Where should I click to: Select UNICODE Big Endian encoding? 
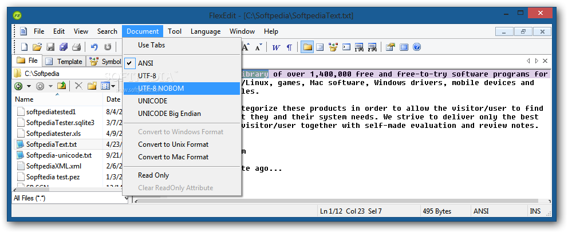182,114
